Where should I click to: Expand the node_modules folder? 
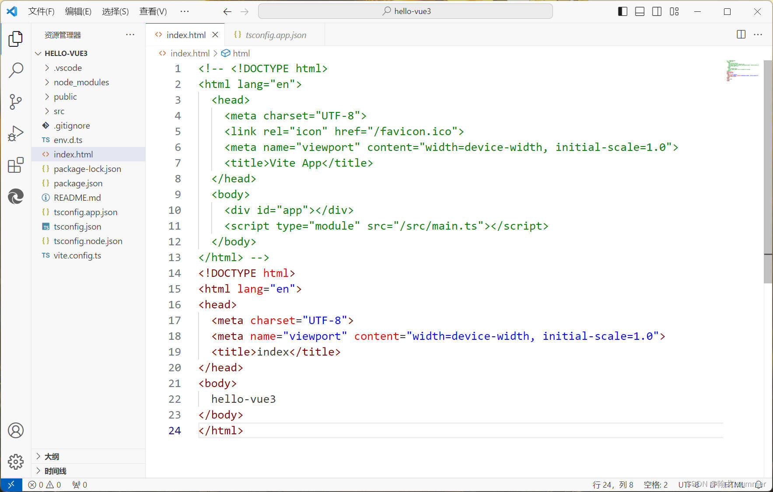81,82
